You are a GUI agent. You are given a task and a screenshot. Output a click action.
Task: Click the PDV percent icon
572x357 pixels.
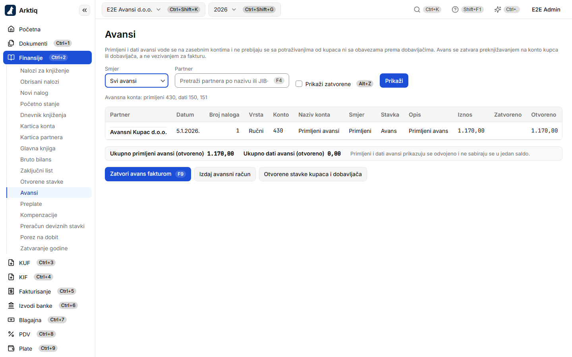pos(11,334)
